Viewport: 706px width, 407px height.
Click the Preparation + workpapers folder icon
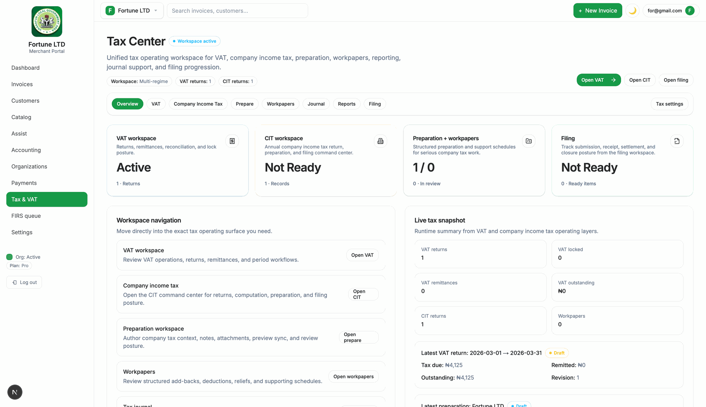click(529, 141)
